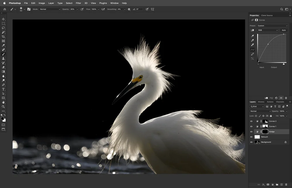Image resolution: width=292 pixels, height=188 pixels.
Task: Hide the Background layer with eye icon
Action: pos(251,142)
